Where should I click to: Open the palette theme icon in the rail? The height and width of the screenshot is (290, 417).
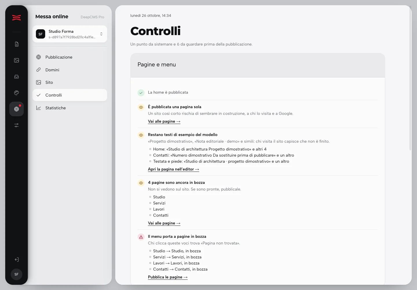click(17, 93)
